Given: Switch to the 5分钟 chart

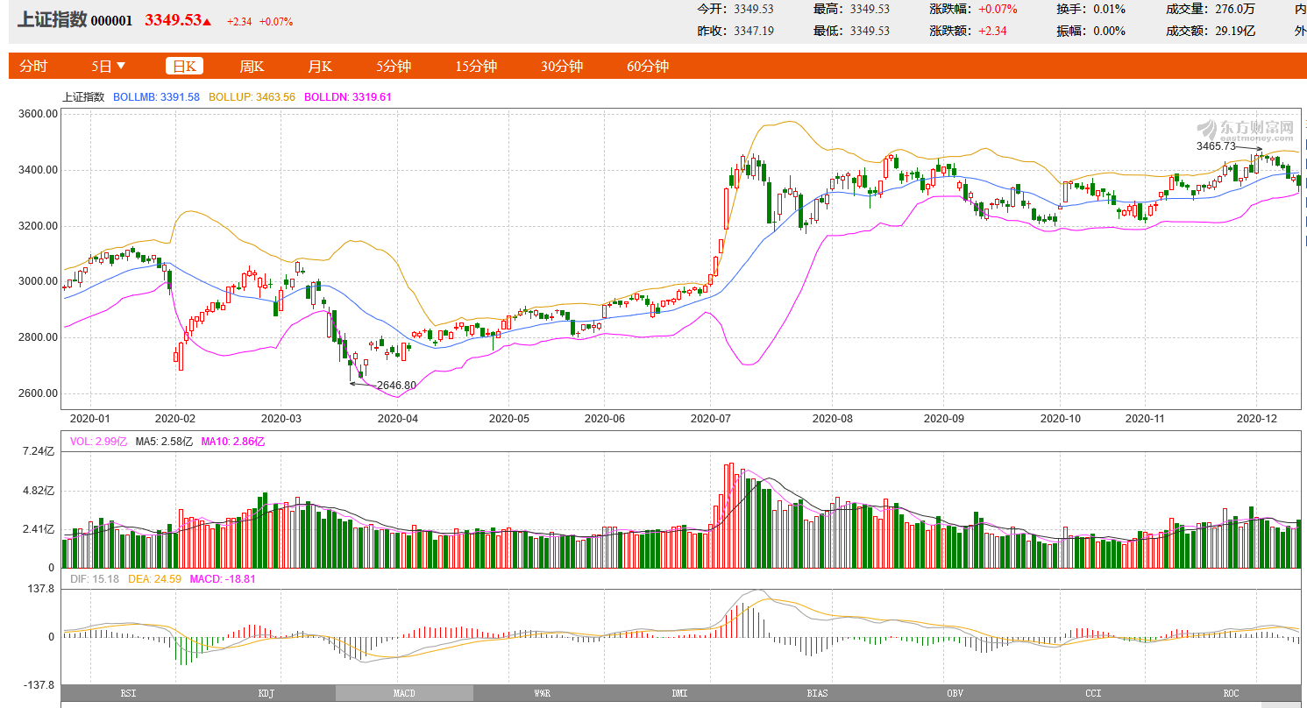Looking at the screenshot, I should (x=394, y=67).
